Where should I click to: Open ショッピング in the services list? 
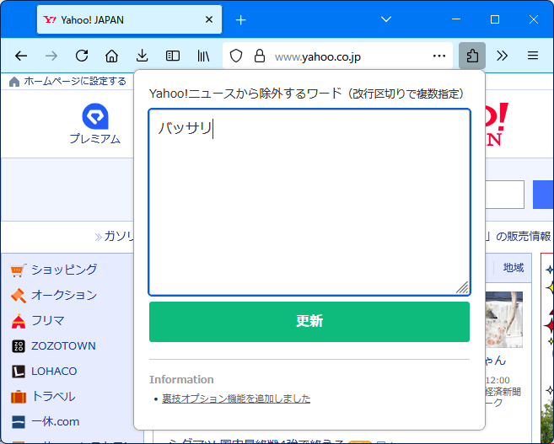click(64, 270)
